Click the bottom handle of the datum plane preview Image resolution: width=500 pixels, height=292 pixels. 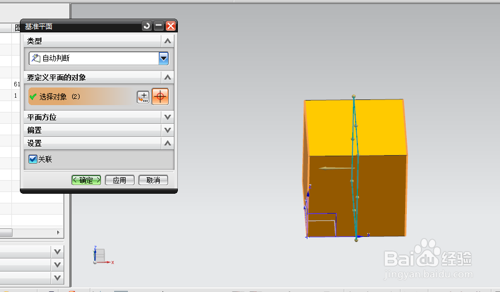[x=356, y=240]
